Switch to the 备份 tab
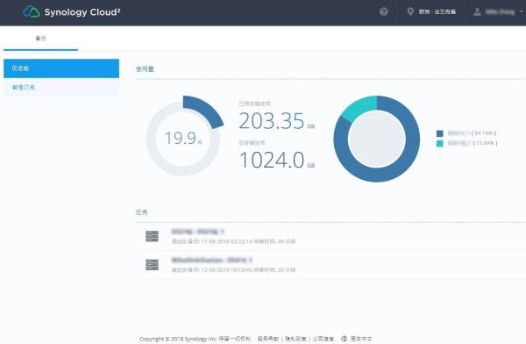The width and height of the screenshot is (526, 344). pyautogui.click(x=40, y=39)
